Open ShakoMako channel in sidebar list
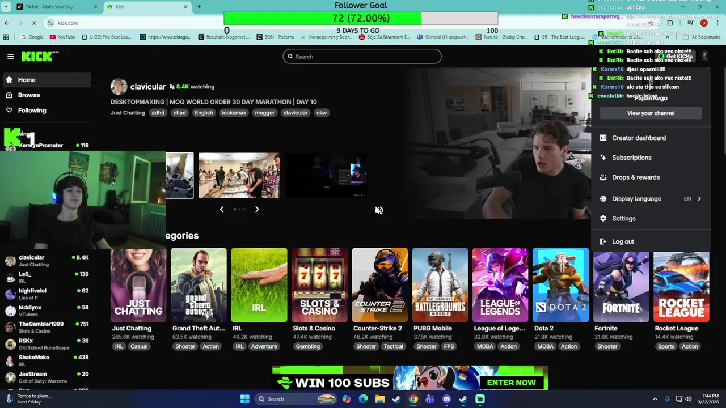The width and height of the screenshot is (726, 408). (47, 360)
